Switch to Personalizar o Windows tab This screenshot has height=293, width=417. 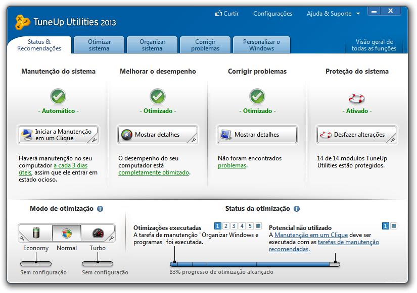point(261,45)
